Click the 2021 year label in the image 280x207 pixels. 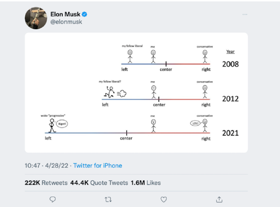(230, 133)
